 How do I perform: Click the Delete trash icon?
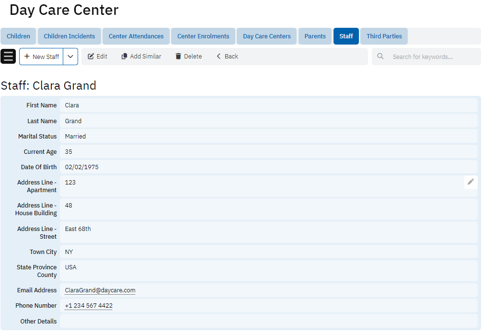178,57
